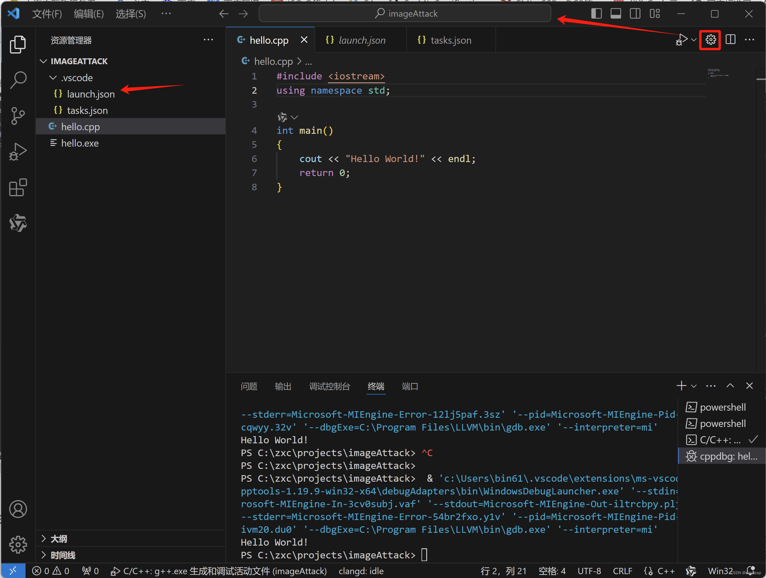
Task: Open the Manage gear in activity bar
Action: (18, 545)
